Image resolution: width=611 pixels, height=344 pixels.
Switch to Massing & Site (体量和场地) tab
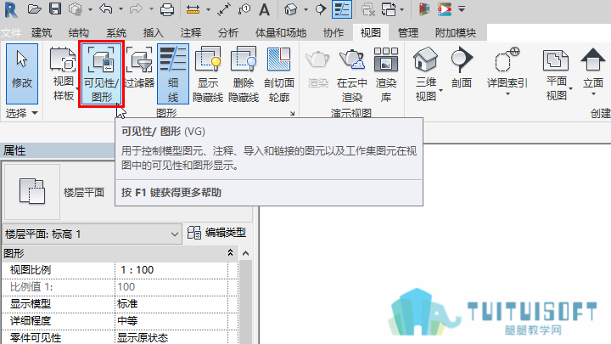point(281,33)
